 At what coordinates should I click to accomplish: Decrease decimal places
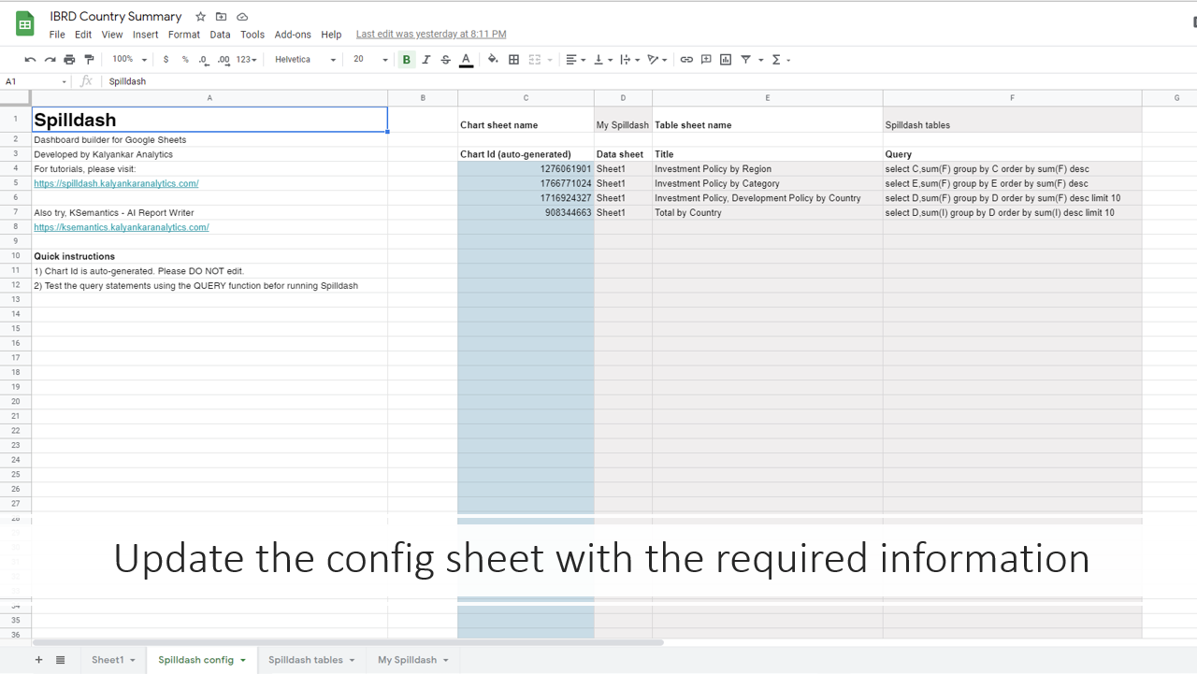(204, 60)
